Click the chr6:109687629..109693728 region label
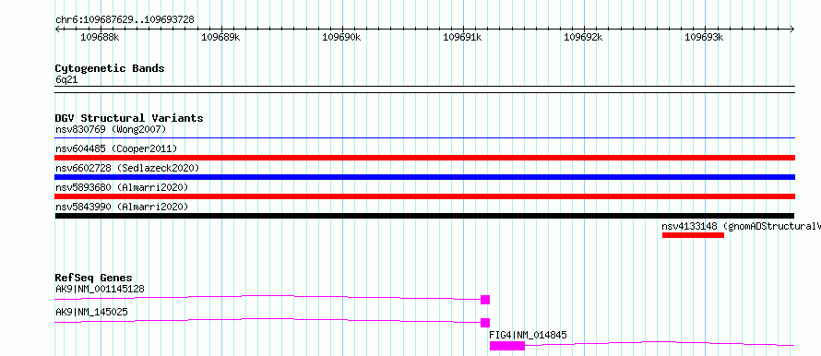This screenshot has height=356, width=821. 125,20
